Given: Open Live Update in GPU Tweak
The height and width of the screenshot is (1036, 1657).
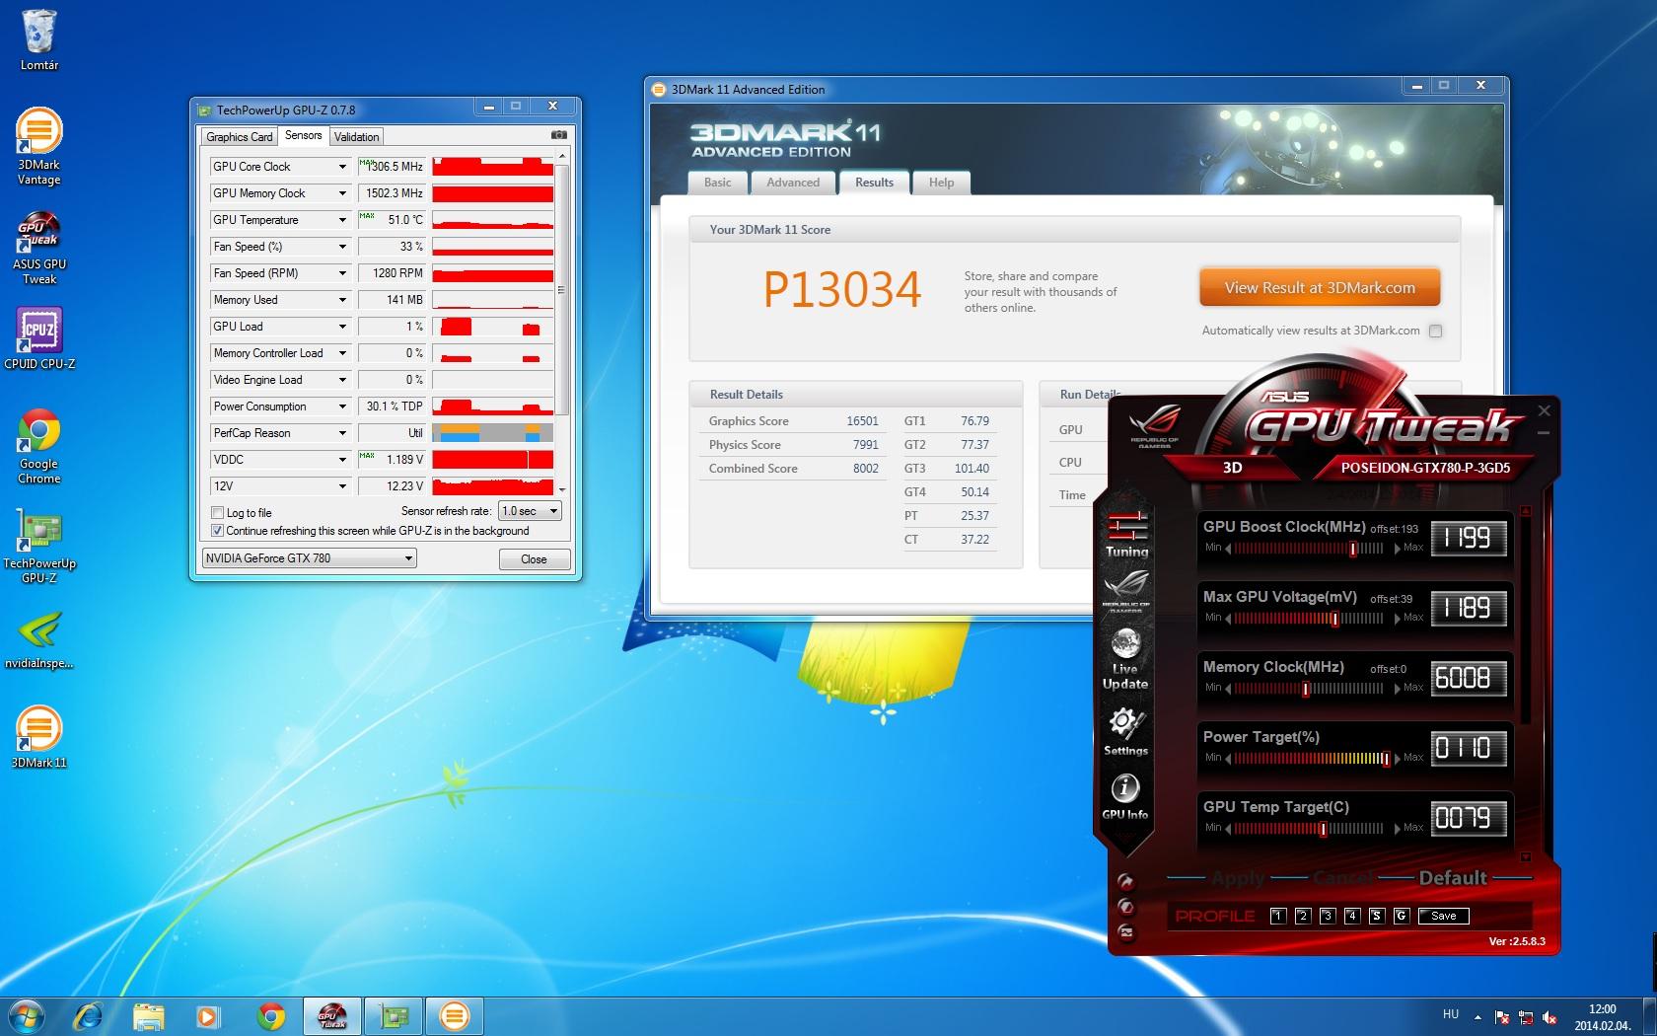Looking at the screenshot, I should (1125, 660).
